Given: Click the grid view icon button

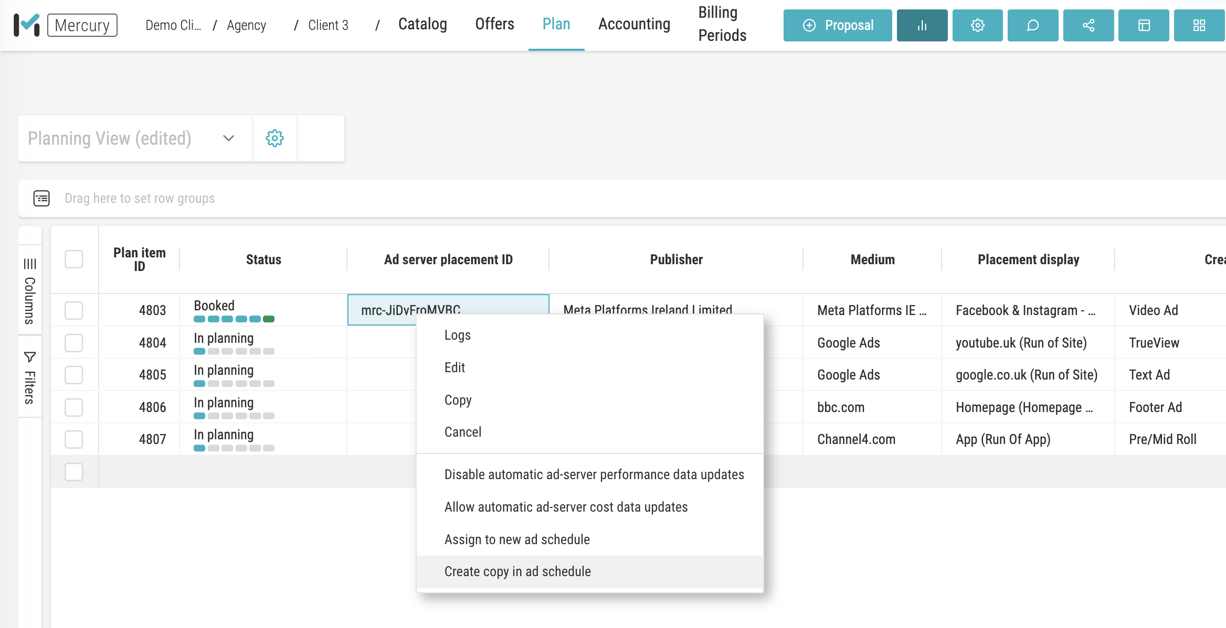Looking at the screenshot, I should click(x=1199, y=25).
